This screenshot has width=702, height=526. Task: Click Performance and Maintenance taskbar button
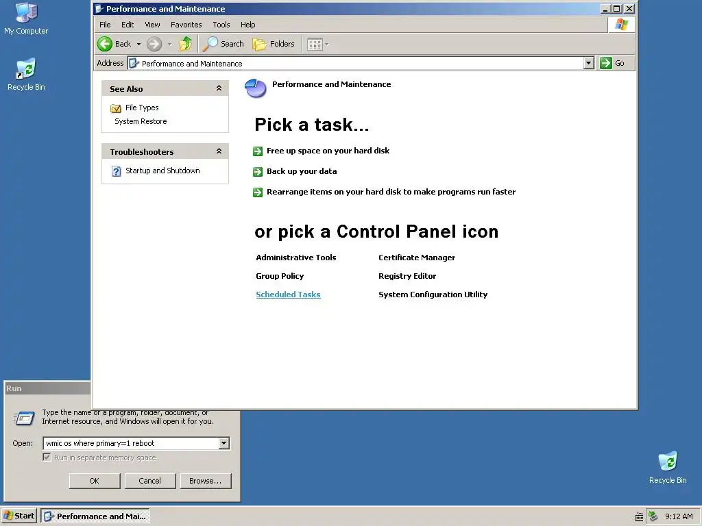point(95,516)
